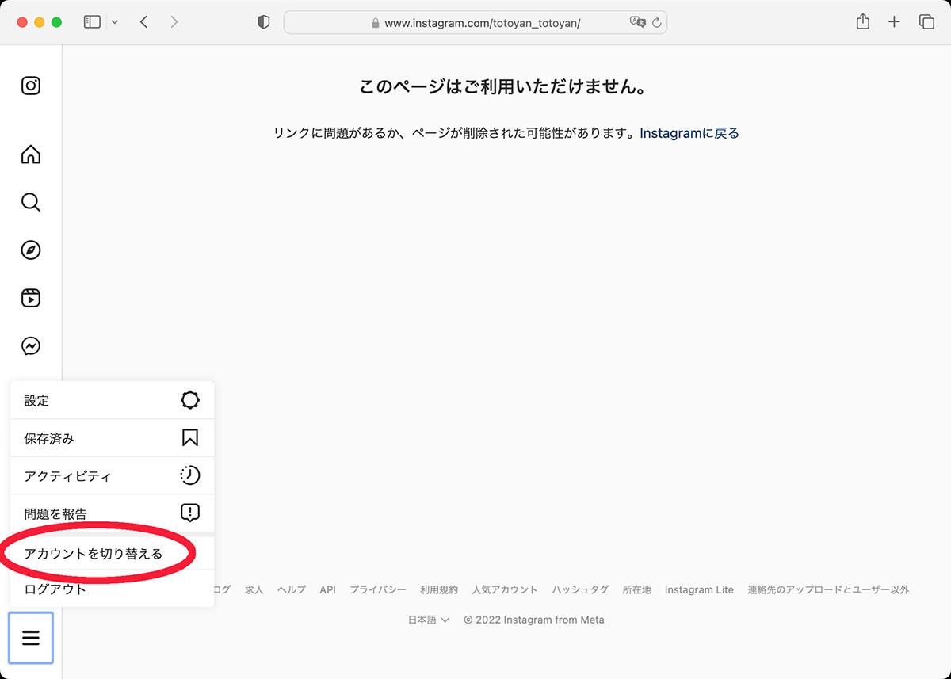The image size is (951, 679).
Task: Open Instagram Lite footer link
Action: pyautogui.click(x=699, y=589)
